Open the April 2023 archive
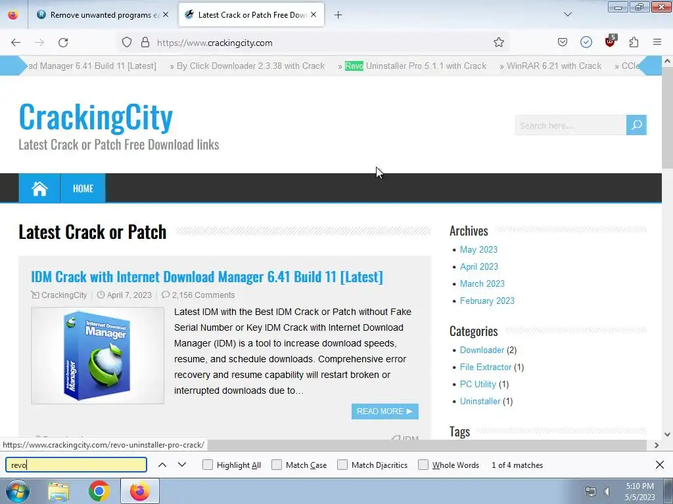 pyautogui.click(x=479, y=266)
